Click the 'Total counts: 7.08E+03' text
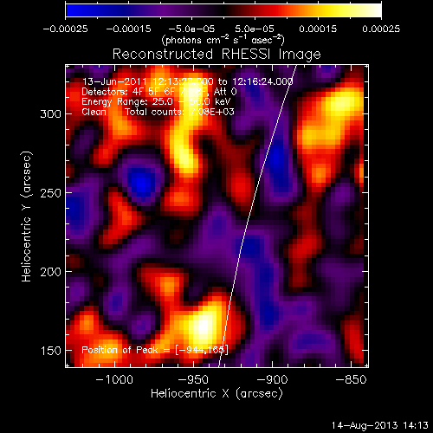433x433 pixels. coord(179,112)
